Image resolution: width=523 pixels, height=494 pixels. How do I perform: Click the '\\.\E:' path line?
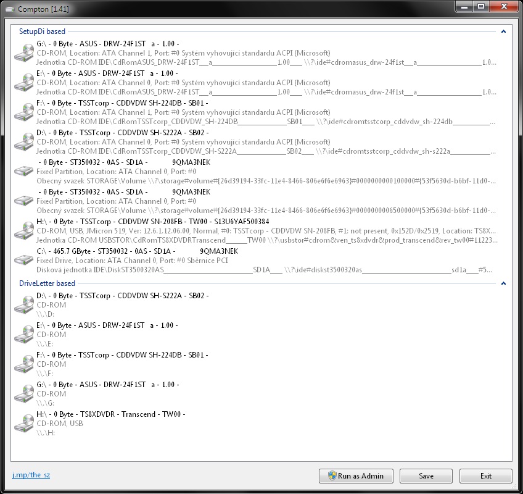point(44,344)
